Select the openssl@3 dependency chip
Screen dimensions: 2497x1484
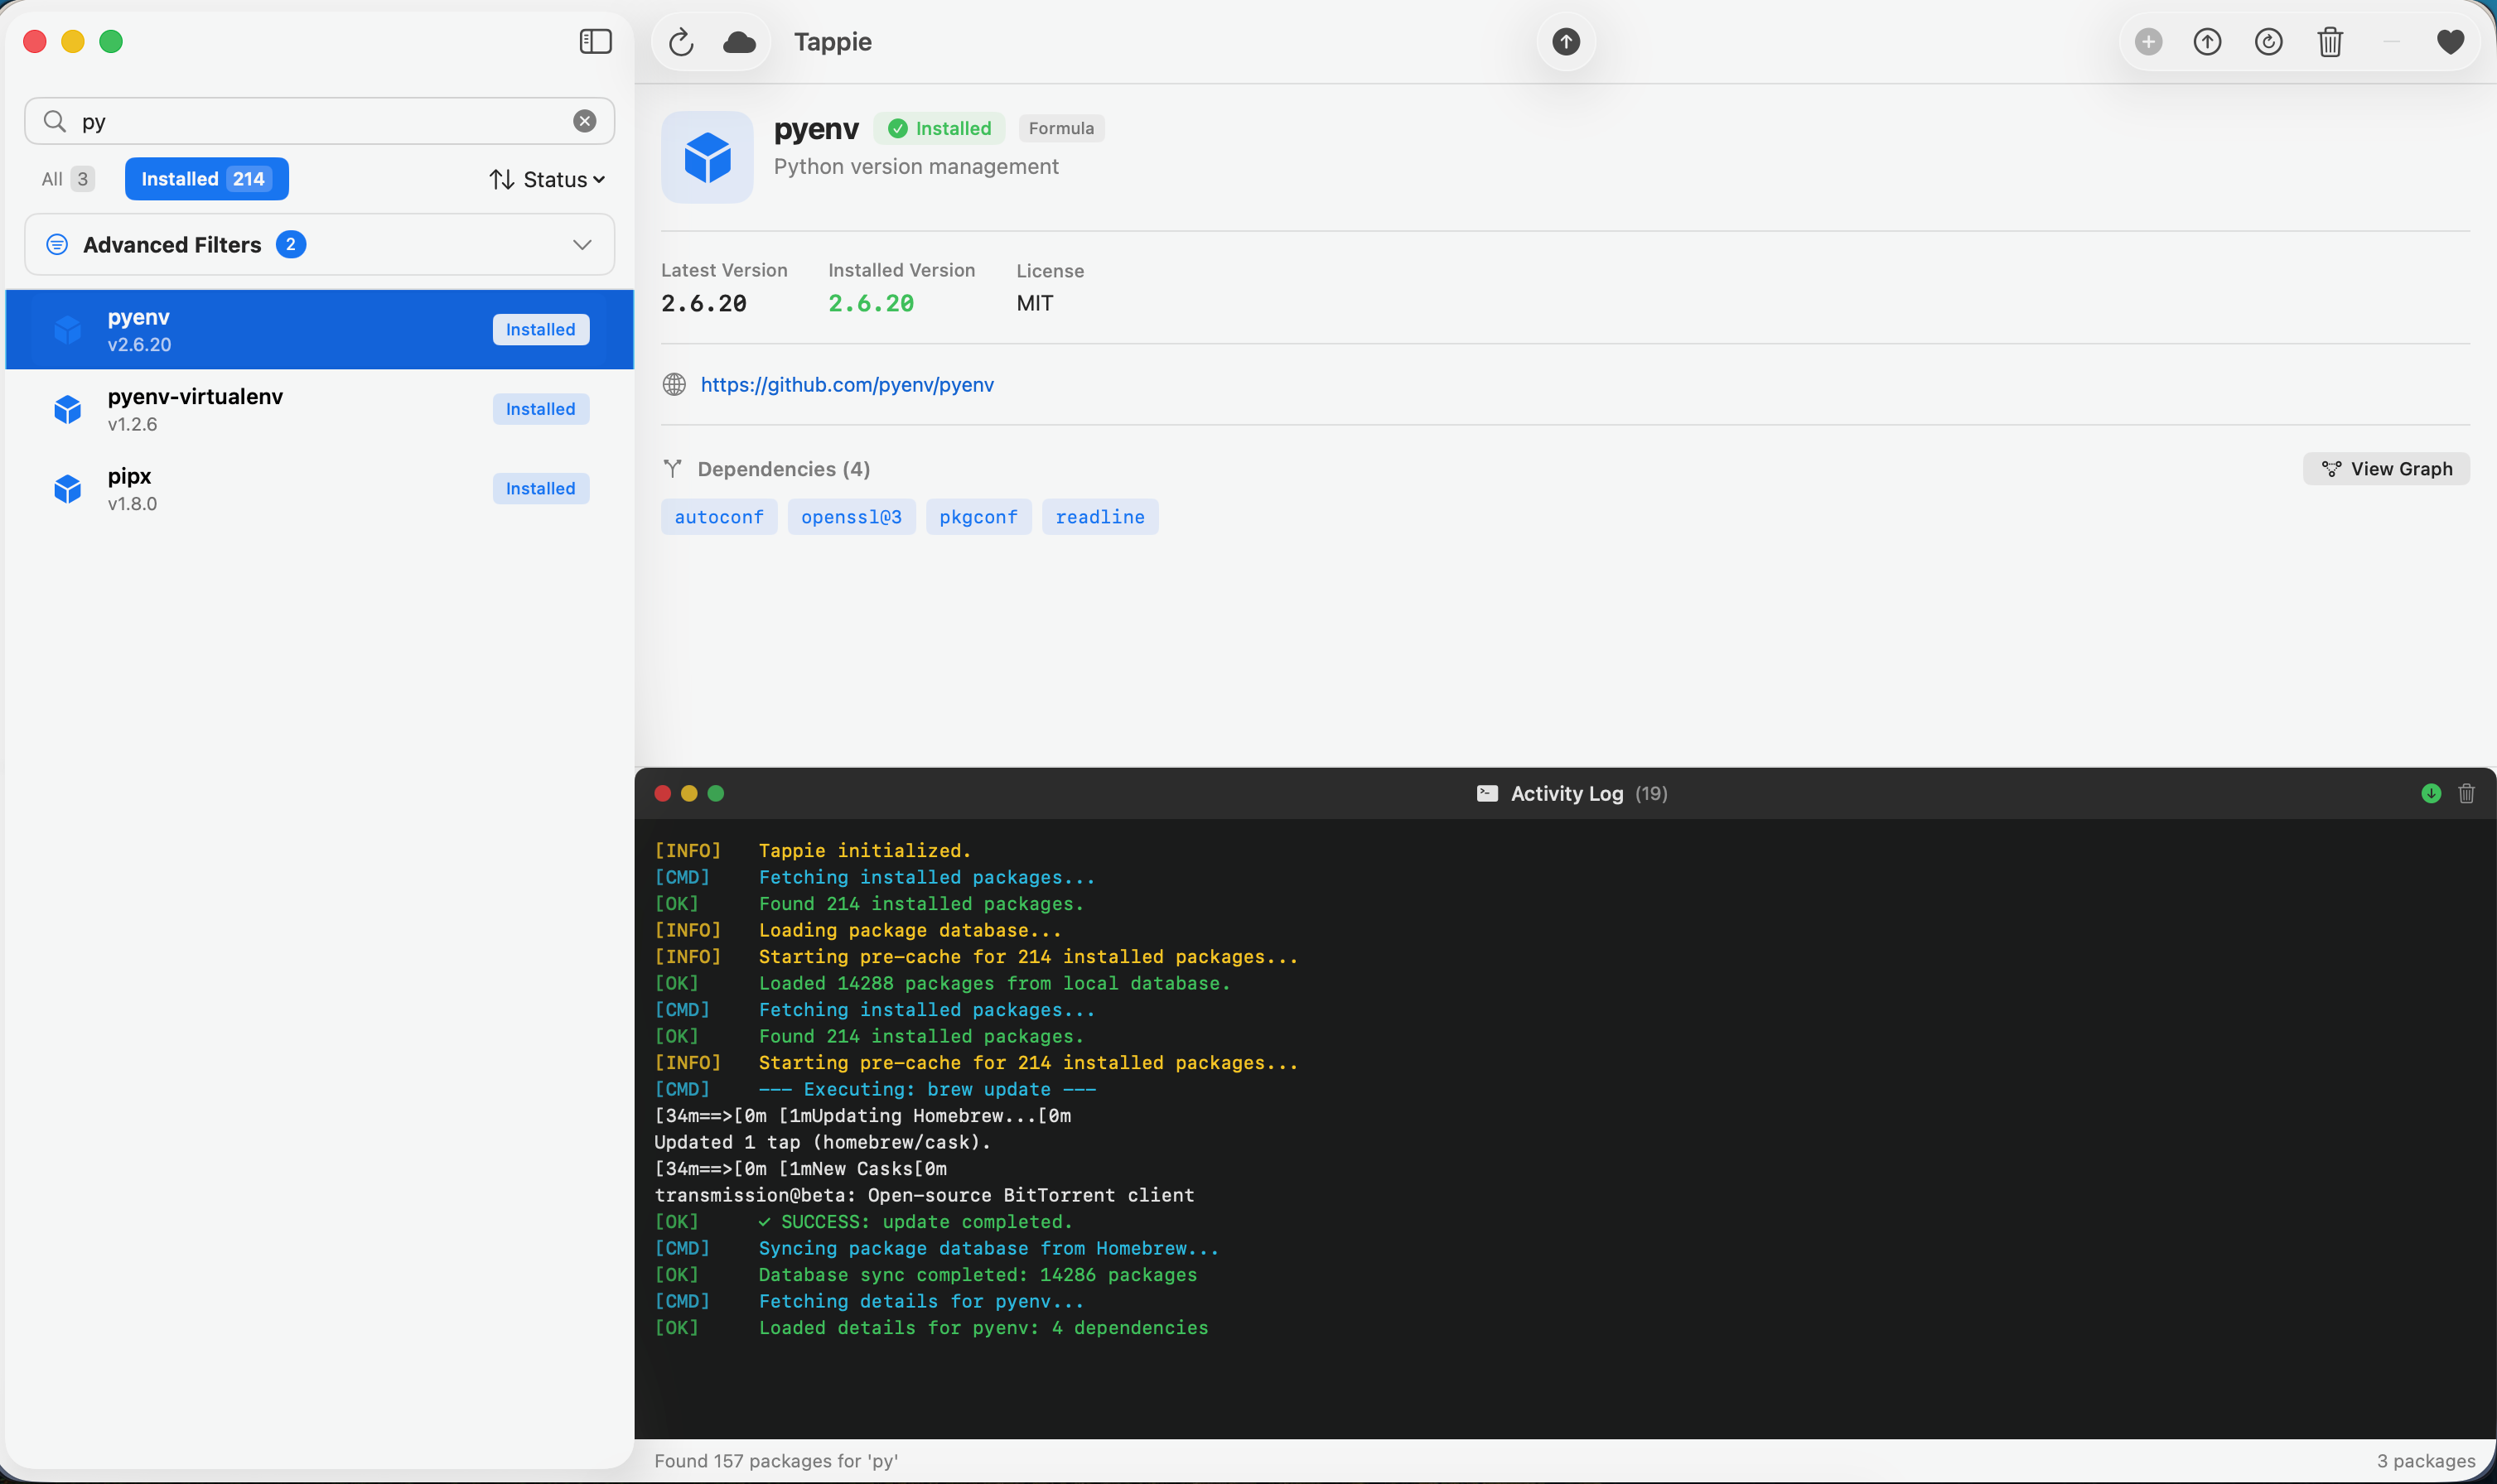tap(850, 516)
